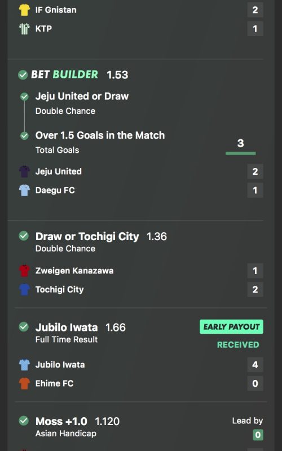This screenshot has height=451, width=282.
Task: Click the total goals progress bar under 3
Action: pos(241,153)
